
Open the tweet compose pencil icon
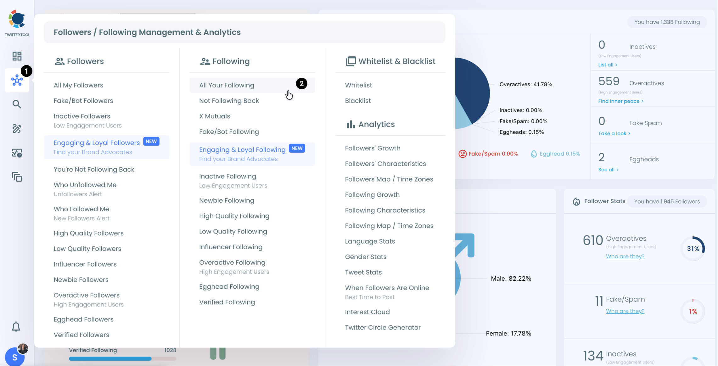point(17,128)
